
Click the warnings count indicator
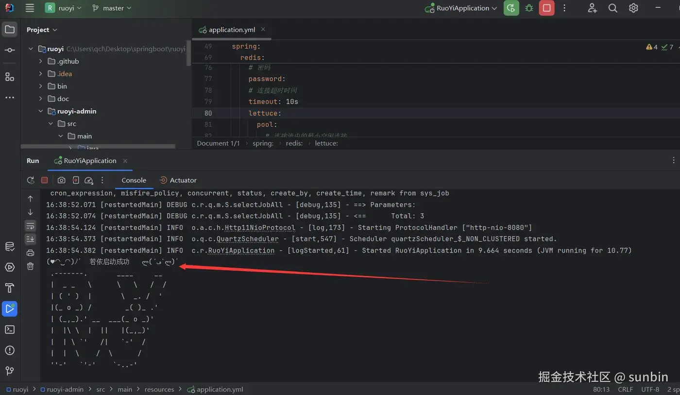(651, 47)
